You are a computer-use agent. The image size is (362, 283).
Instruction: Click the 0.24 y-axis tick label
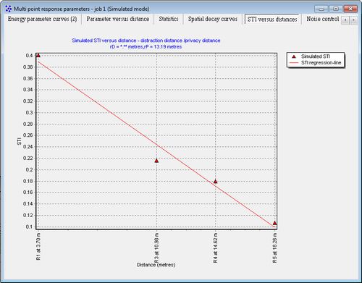tap(28, 147)
